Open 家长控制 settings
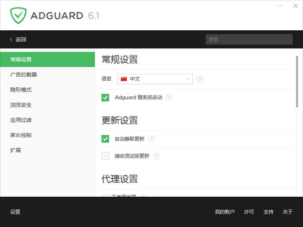 (x=21, y=135)
